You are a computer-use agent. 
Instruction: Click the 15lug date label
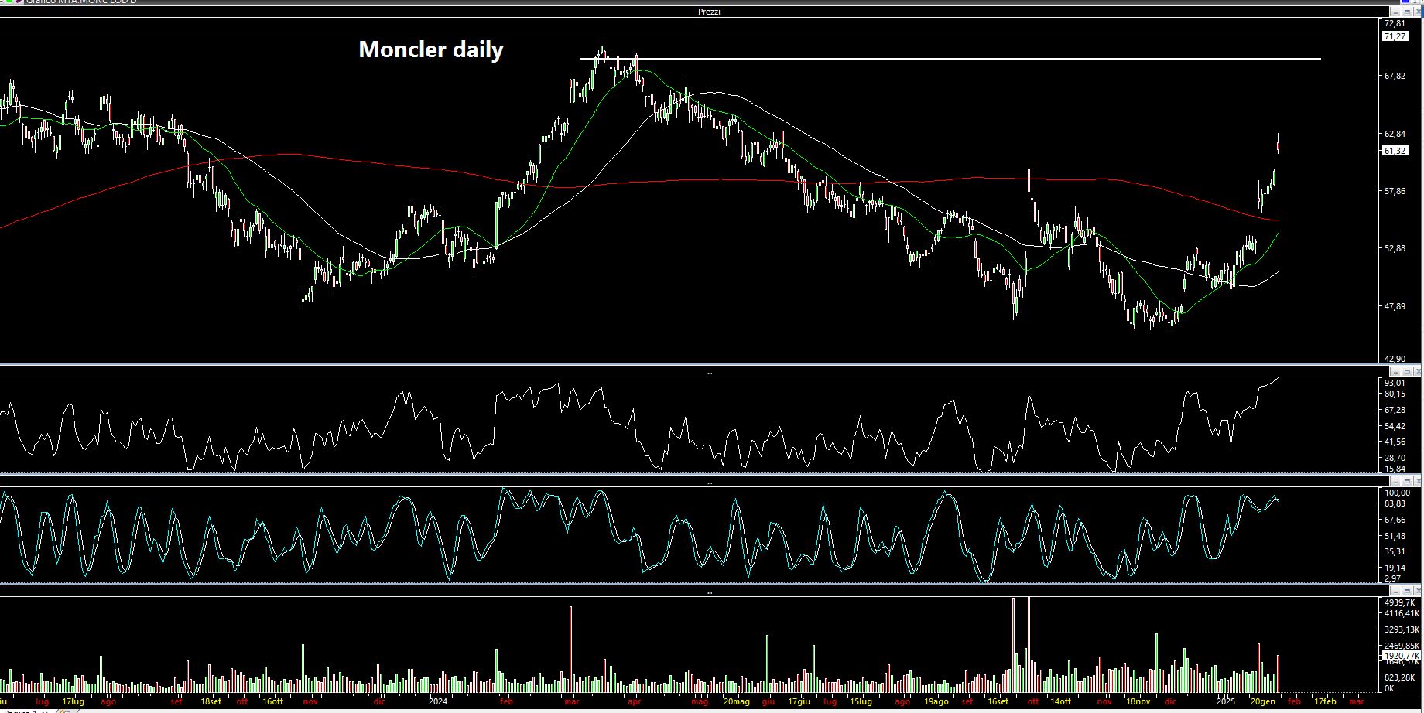point(861,701)
